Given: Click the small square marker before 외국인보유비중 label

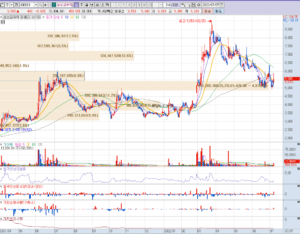Looking at the screenshot, I should pos(1,169).
